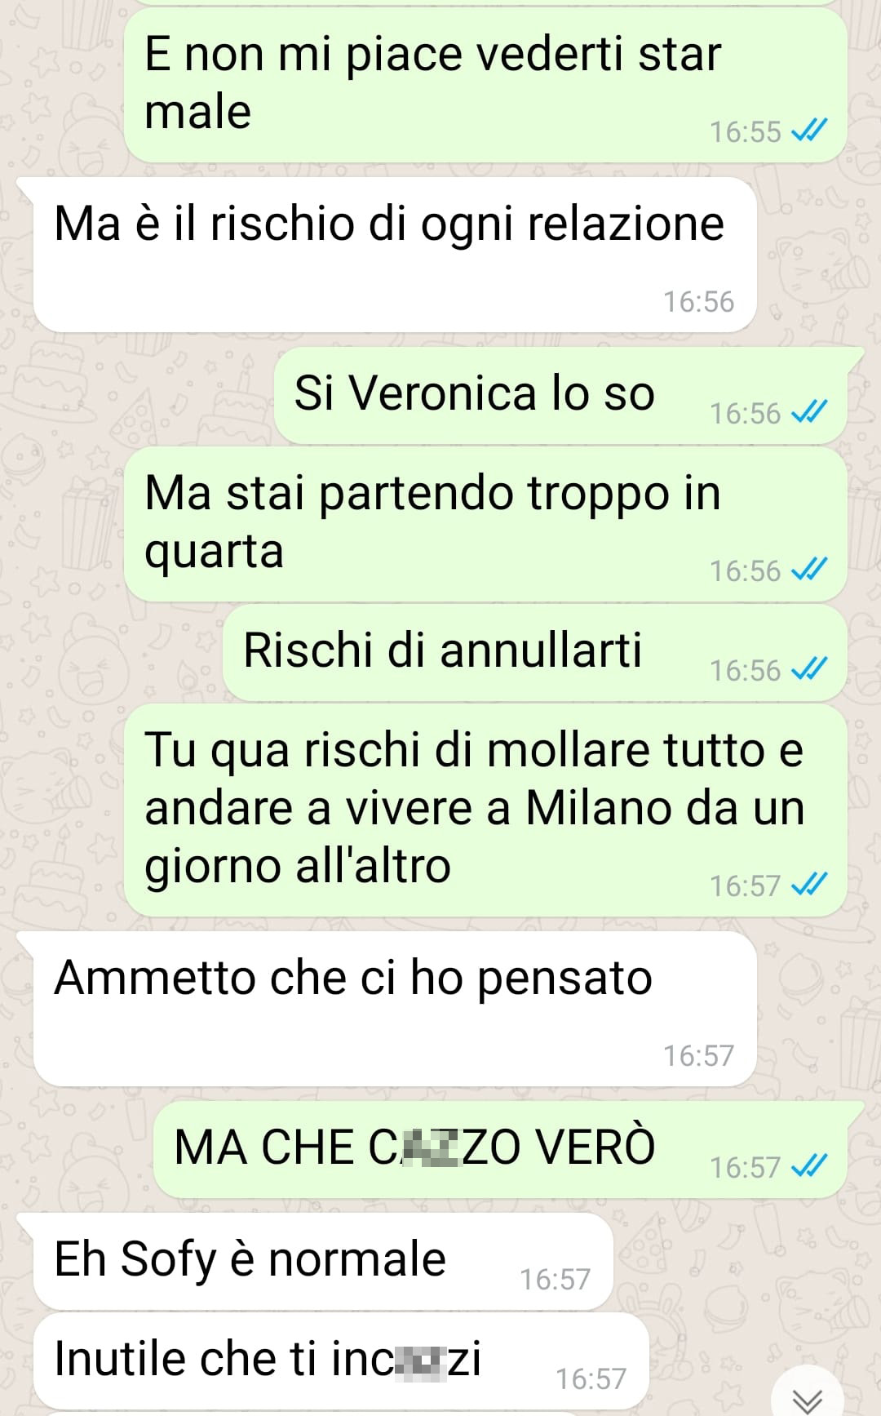Viewport: 881px width, 1416px height.
Task: Tap the 16:57 timestamp beside 'Eh Sofy è normale'
Action: tap(555, 1279)
